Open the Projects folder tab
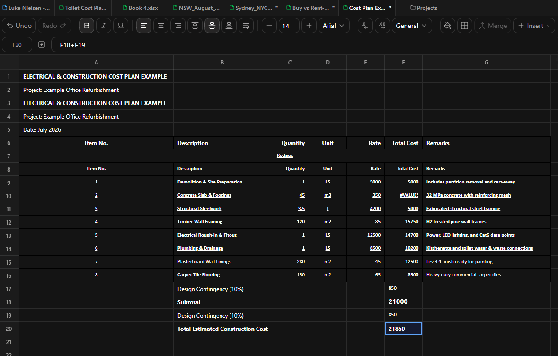 (x=424, y=8)
